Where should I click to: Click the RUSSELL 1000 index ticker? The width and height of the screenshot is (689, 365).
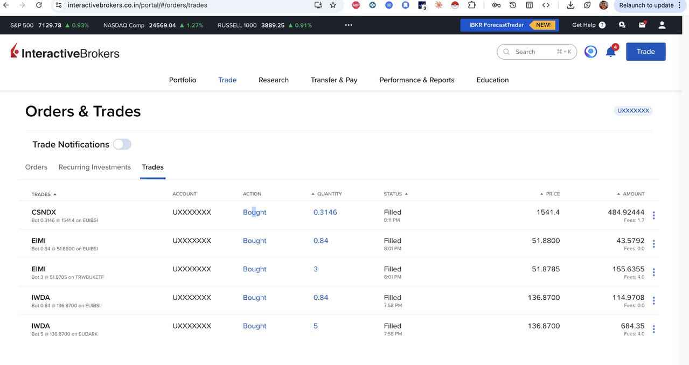coord(265,25)
